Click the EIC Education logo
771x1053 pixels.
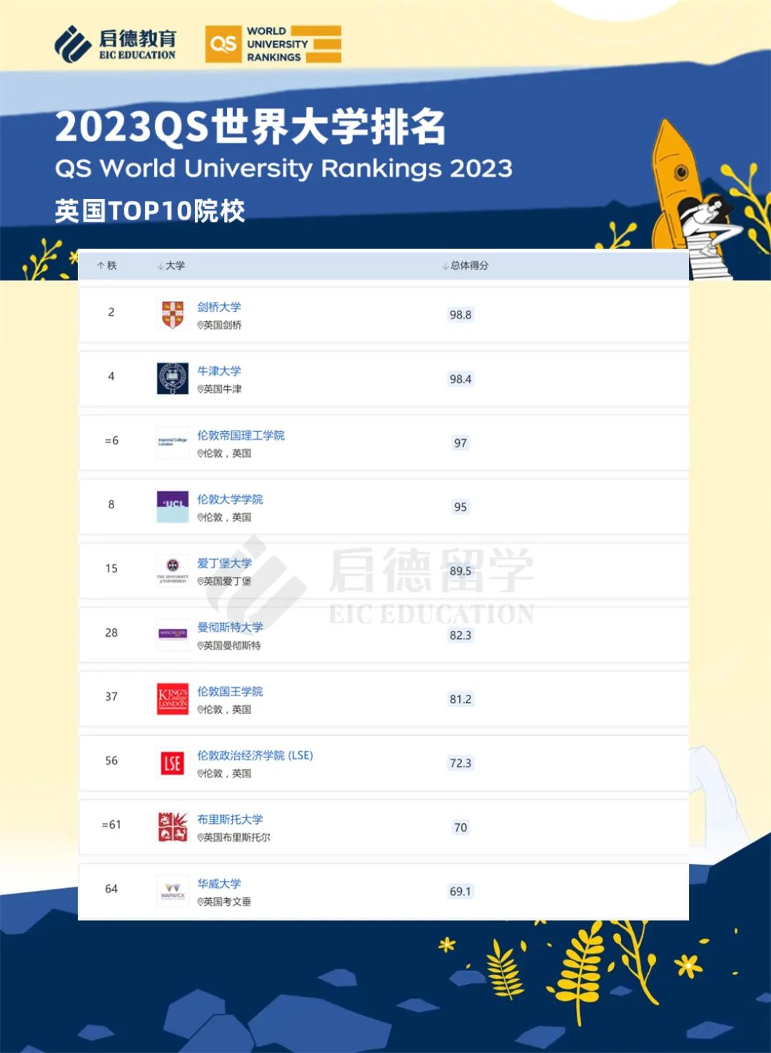pyautogui.click(x=116, y=44)
